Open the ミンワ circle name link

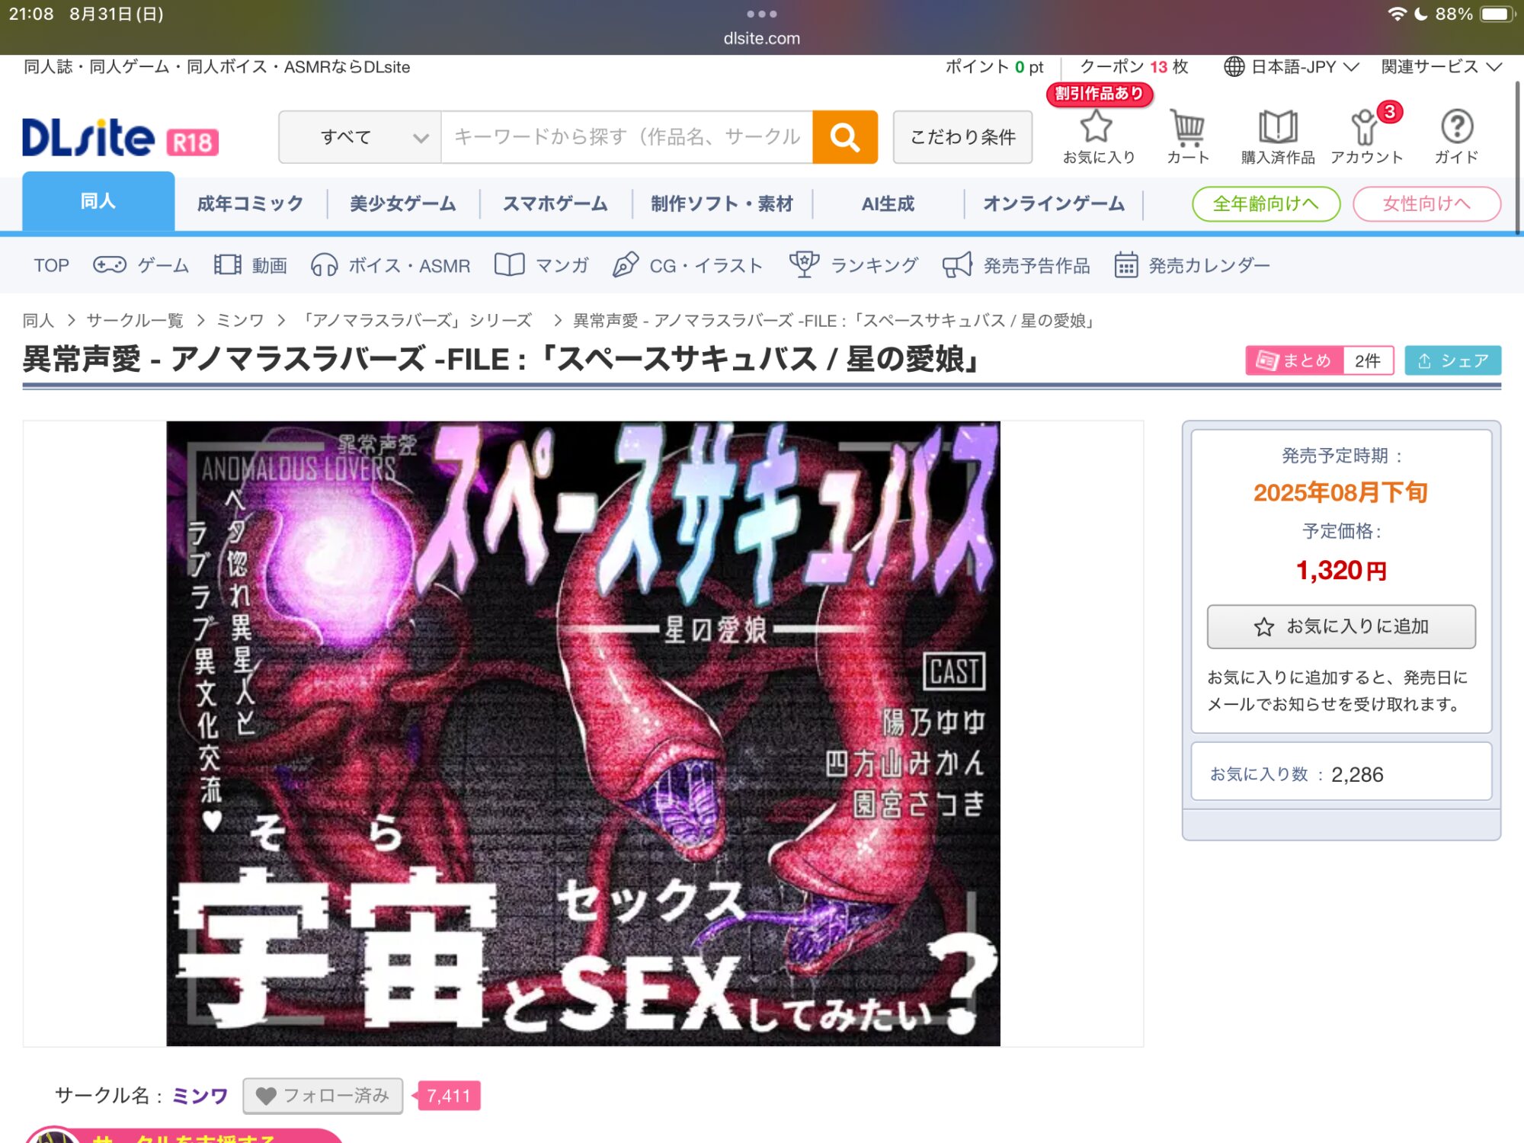pyautogui.click(x=200, y=1096)
